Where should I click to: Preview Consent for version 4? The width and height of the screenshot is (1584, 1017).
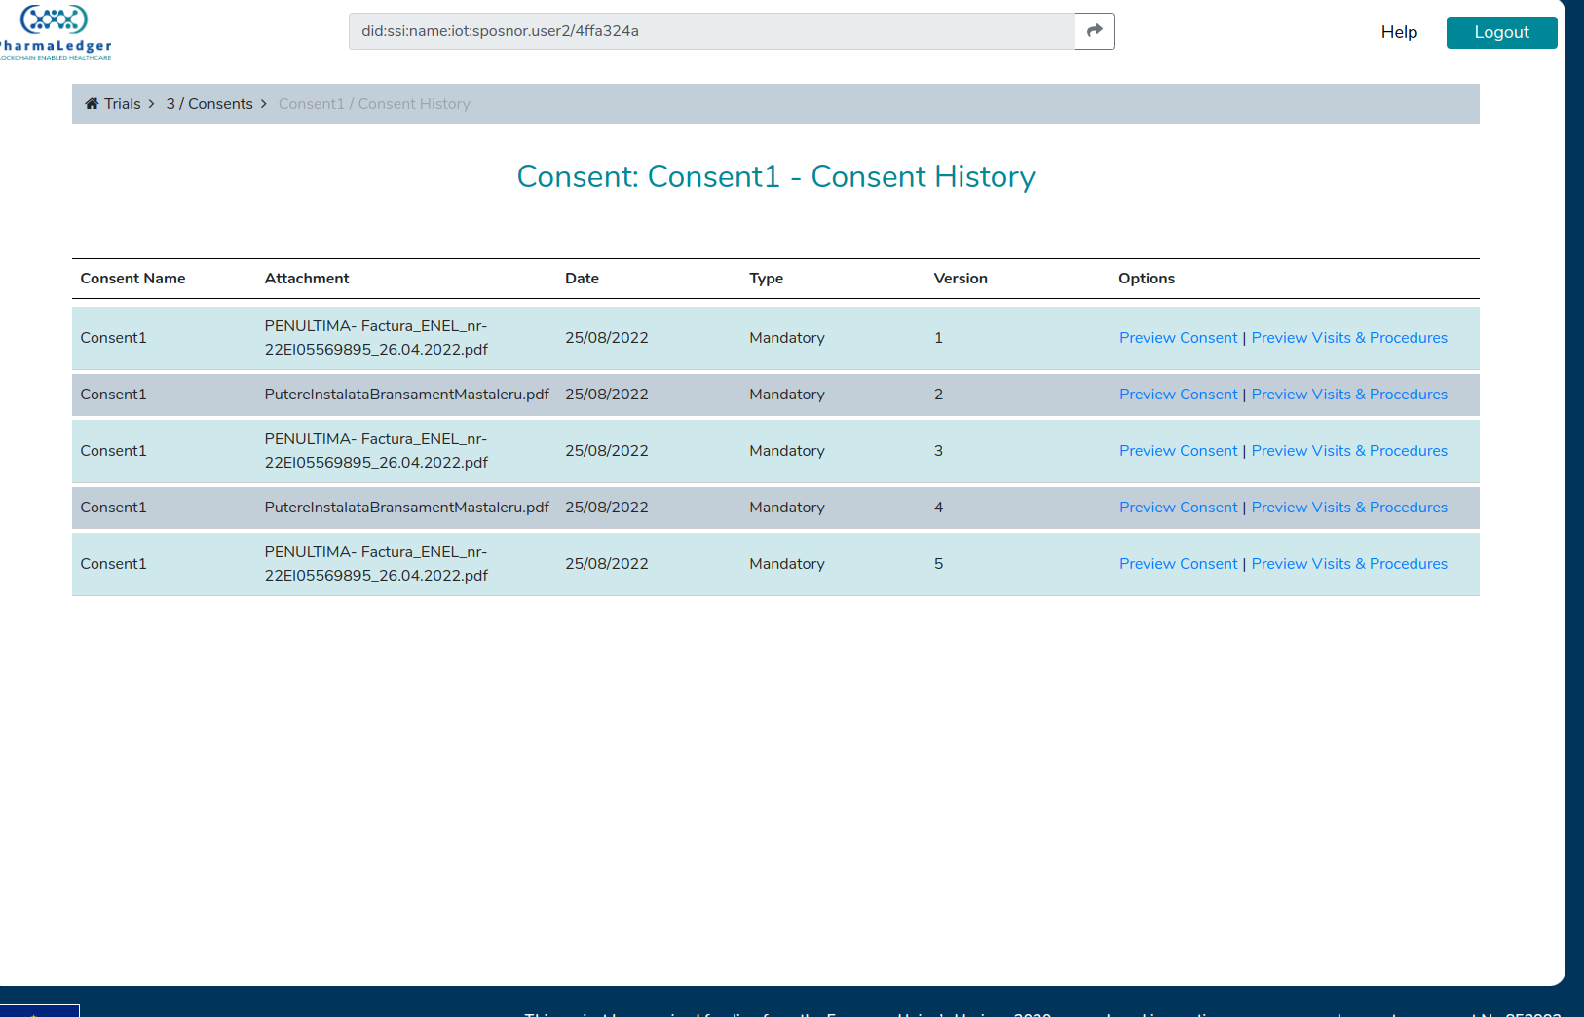[x=1178, y=507]
